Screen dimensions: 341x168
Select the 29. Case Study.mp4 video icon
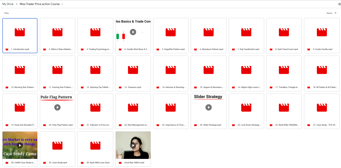[x=57, y=145]
